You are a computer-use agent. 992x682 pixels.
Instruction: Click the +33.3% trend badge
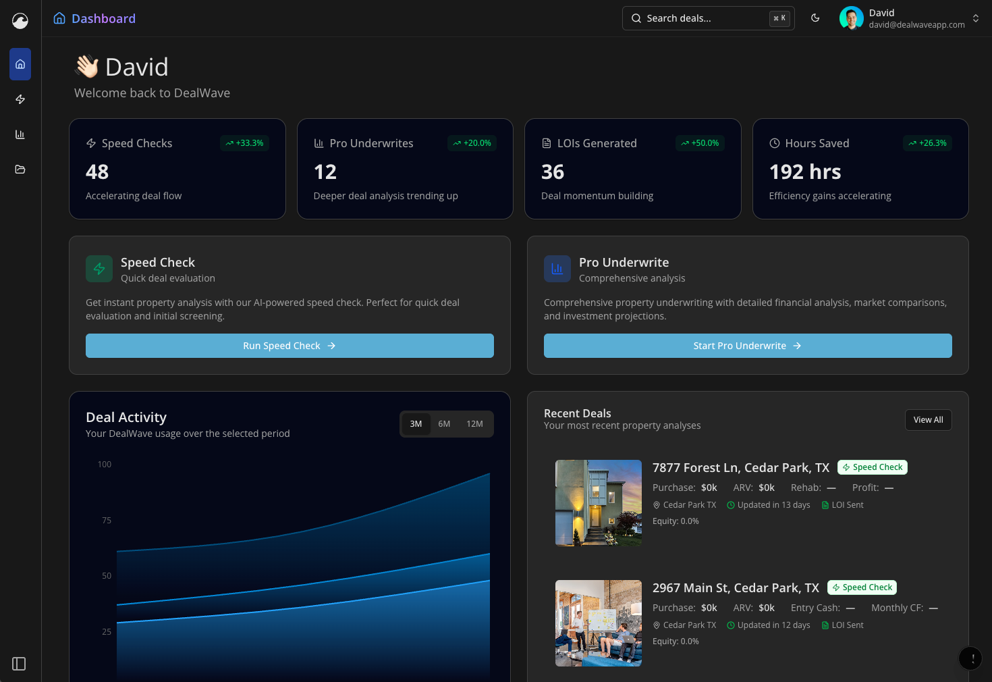[x=244, y=143]
